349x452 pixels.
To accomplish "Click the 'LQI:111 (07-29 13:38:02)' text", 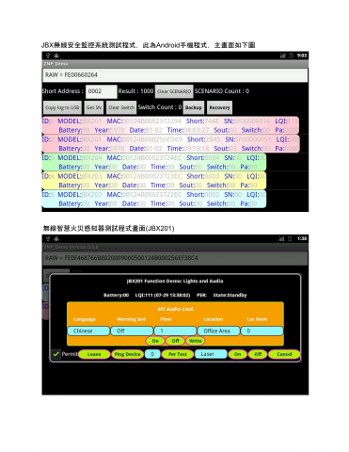I will 163,295.
